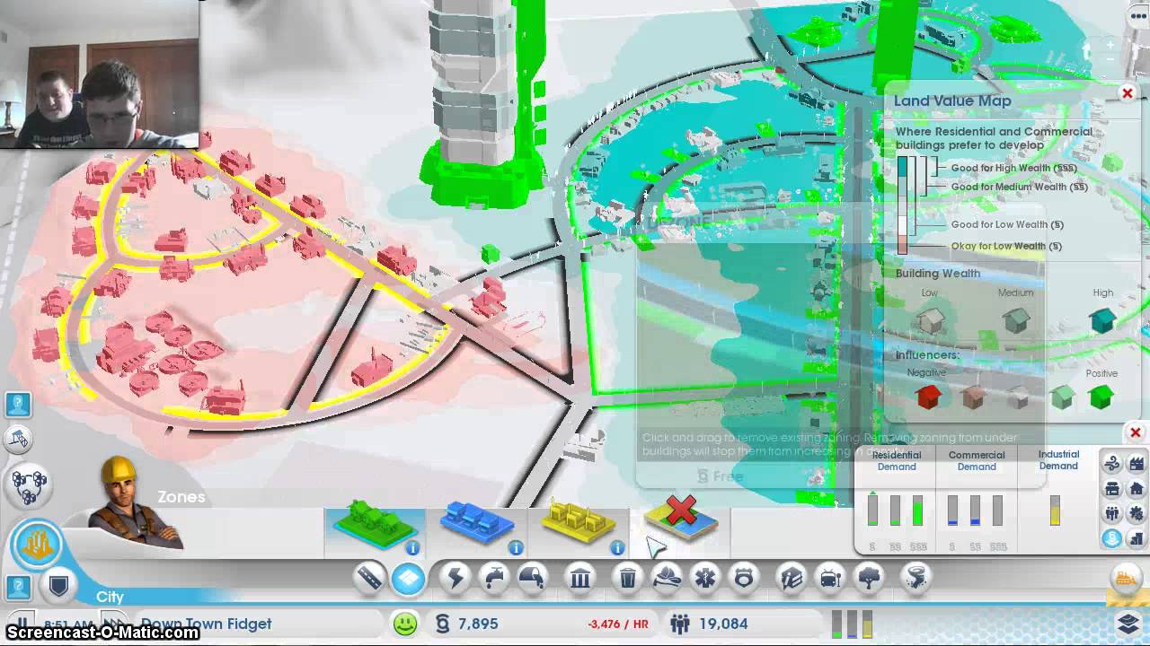Open the Education menu

click(x=791, y=579)
